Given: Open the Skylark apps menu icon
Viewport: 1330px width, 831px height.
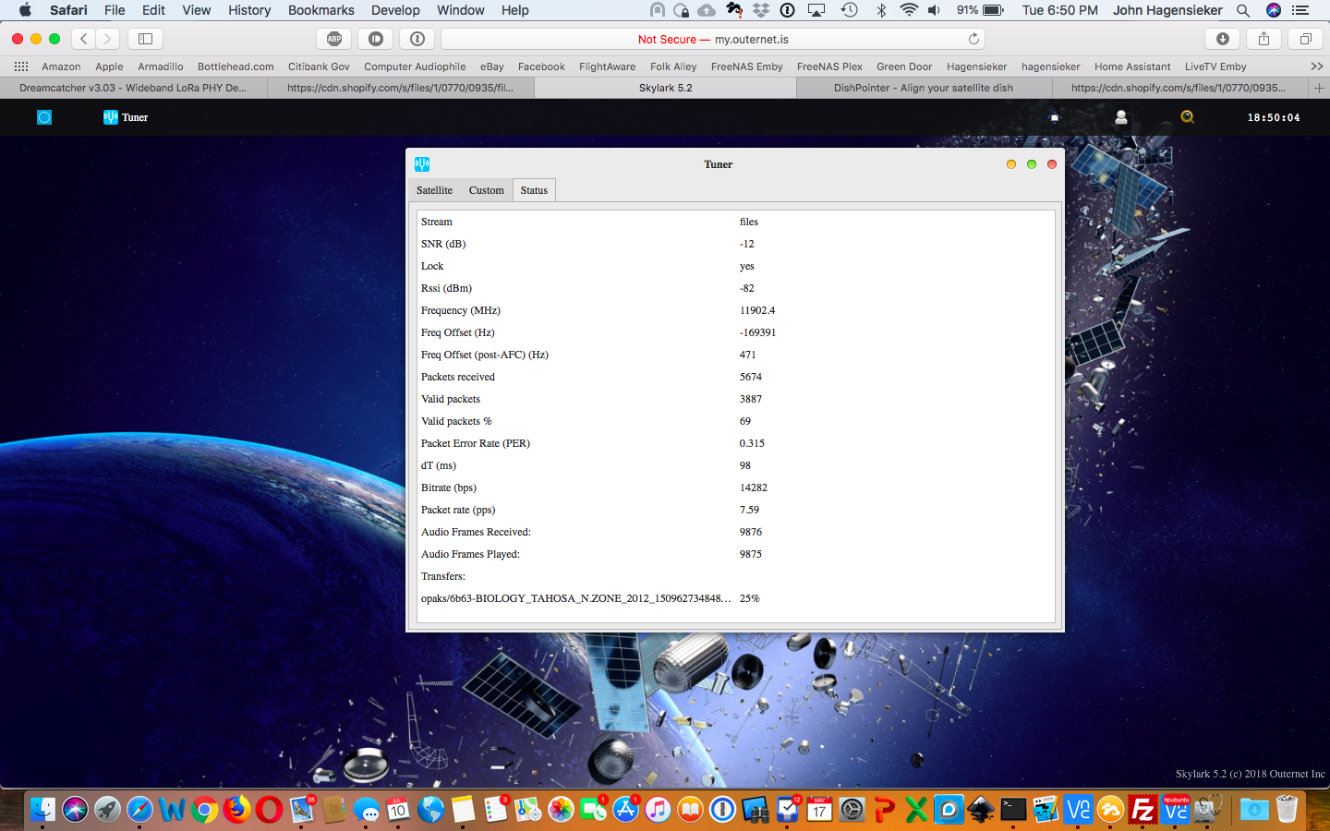Looking at the screenshot, I should click(44, 117).
